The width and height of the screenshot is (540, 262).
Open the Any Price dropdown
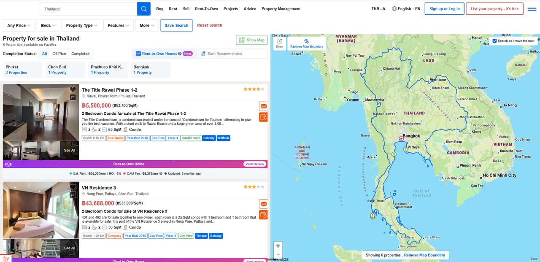19,25
